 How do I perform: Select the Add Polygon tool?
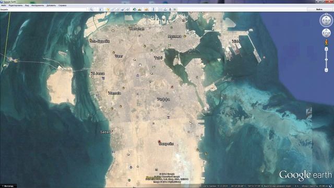click(113, 9)
